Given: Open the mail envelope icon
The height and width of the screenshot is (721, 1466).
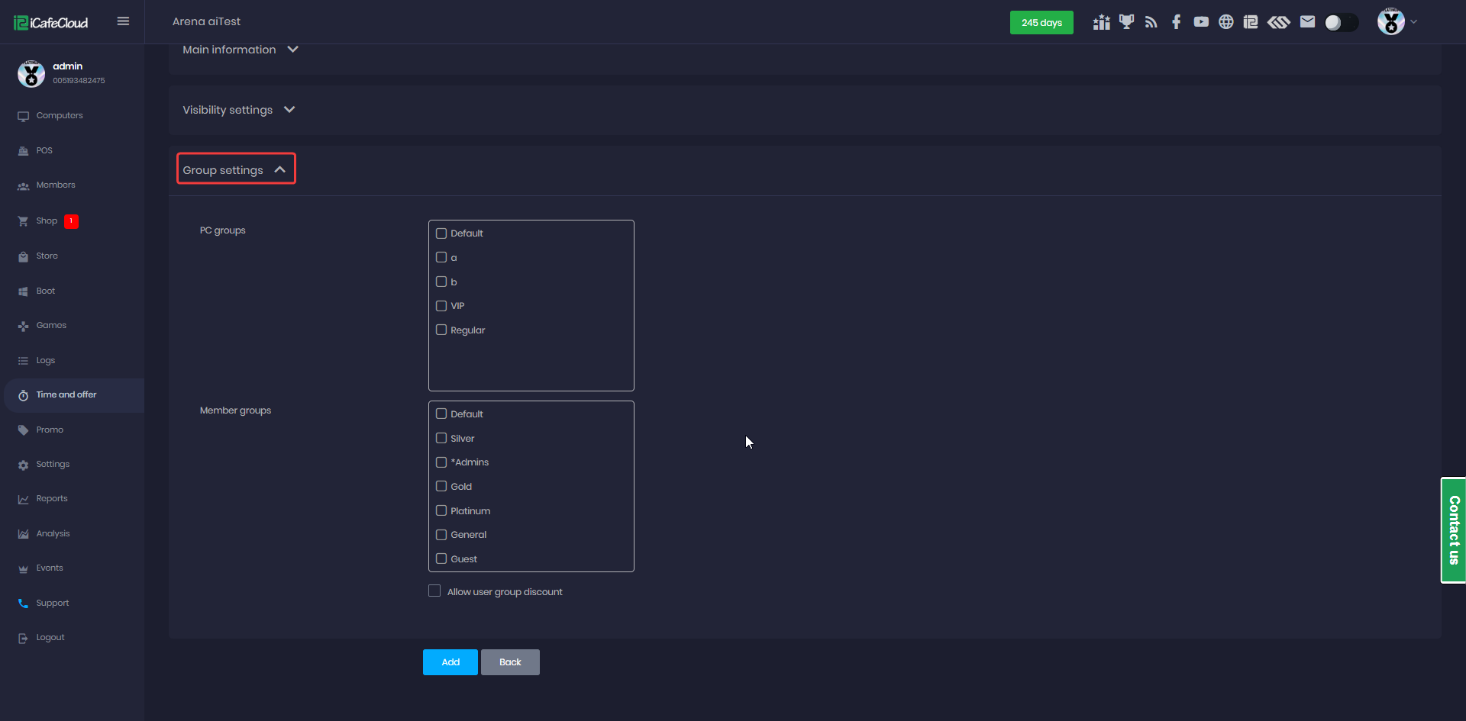Looking at the screenshot, I should click(1307, 22).
